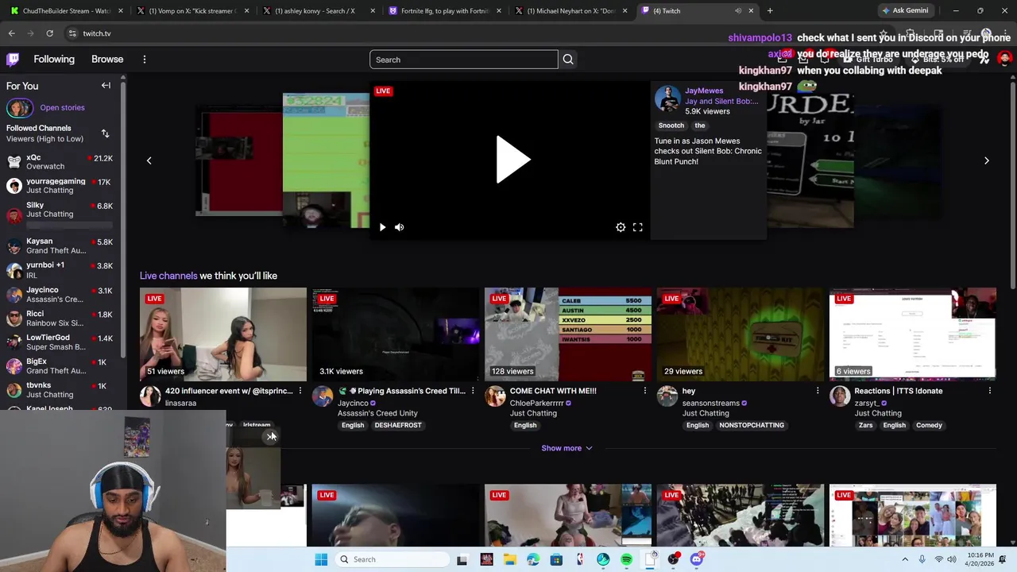This screenshot has width=1017, height=572.
Task: Mute the featured player volume
Action: pos(400,227)
